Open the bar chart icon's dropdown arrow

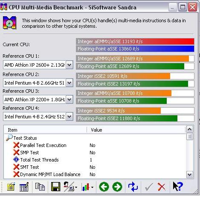(x=93, y=187)
